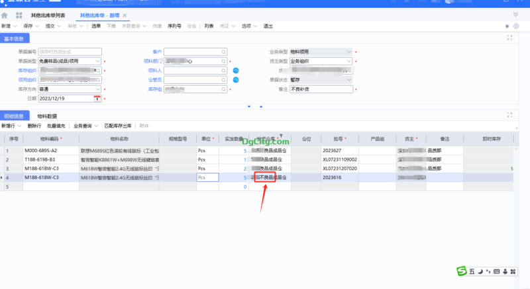Click the 领用组织 link label
The width and height of the screenshot is (530, 289).
[x=27, y=80]
